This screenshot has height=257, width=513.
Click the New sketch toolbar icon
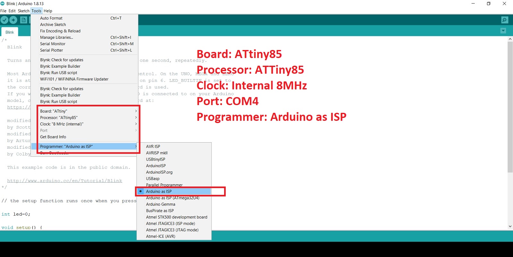[24, 20]
